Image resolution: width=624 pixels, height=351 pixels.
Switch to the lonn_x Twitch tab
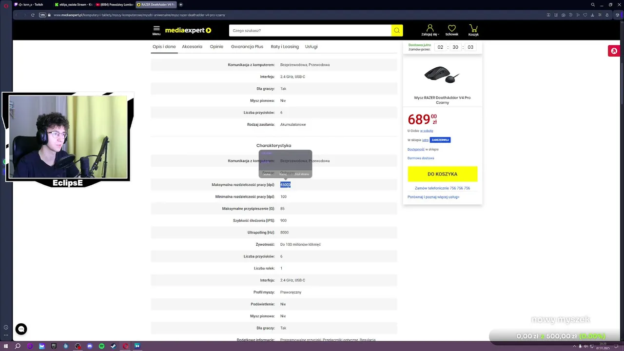(31, 4)
